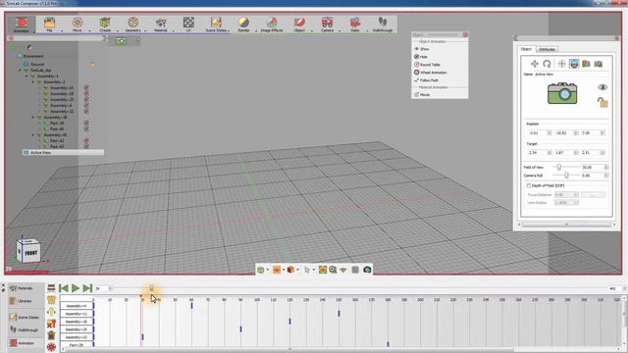
Task: Toggle the check mark next to Assembly-11
Action: [x=86, y=87]
